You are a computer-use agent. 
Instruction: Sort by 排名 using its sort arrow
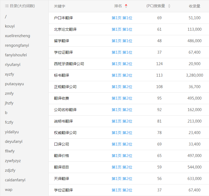(126, 6)
